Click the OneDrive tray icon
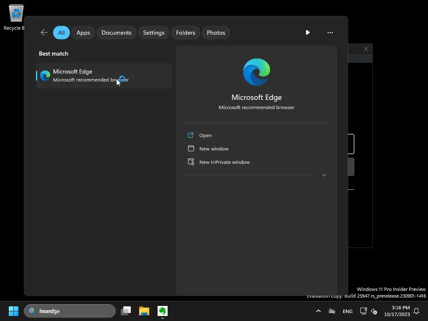The width and height of the screenshot is (428, 321). coord(332,311)
